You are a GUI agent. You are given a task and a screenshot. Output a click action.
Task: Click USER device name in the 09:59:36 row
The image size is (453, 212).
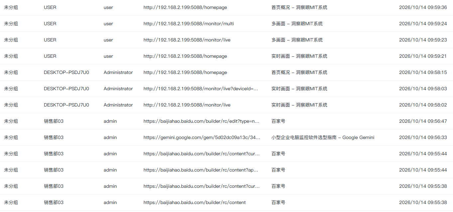(x=50, y=7)
